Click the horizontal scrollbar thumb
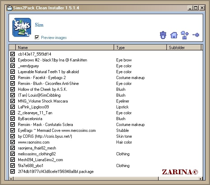210x185 pixels. click(86, 179)
